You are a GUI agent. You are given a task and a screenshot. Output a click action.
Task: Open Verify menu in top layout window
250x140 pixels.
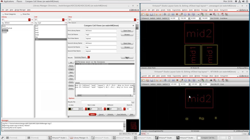coord(169,76)
